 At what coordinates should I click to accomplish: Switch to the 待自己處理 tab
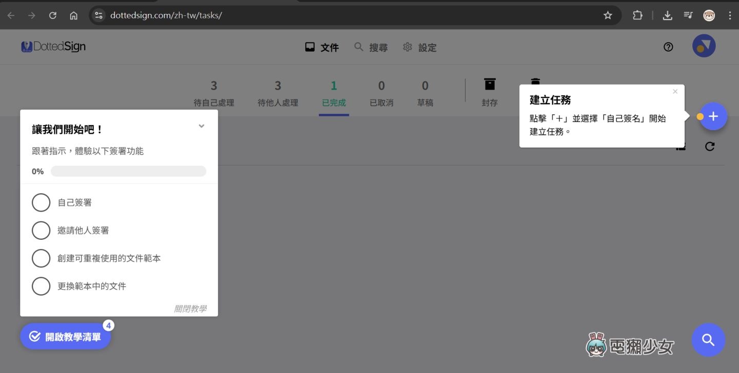pos(214,93)
